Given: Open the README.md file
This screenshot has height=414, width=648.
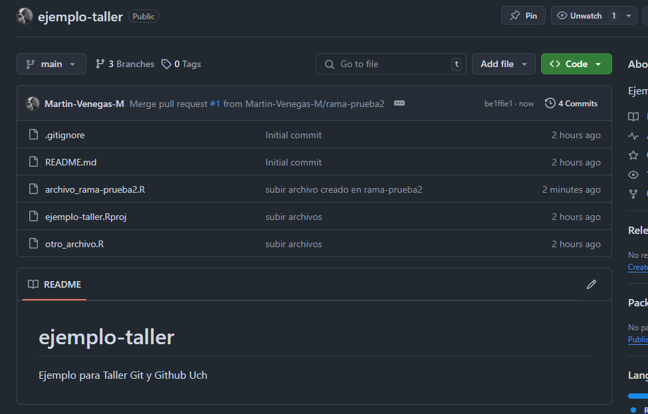Looking at the screenshot, I should pyautogui.click(x=70, y=162).
